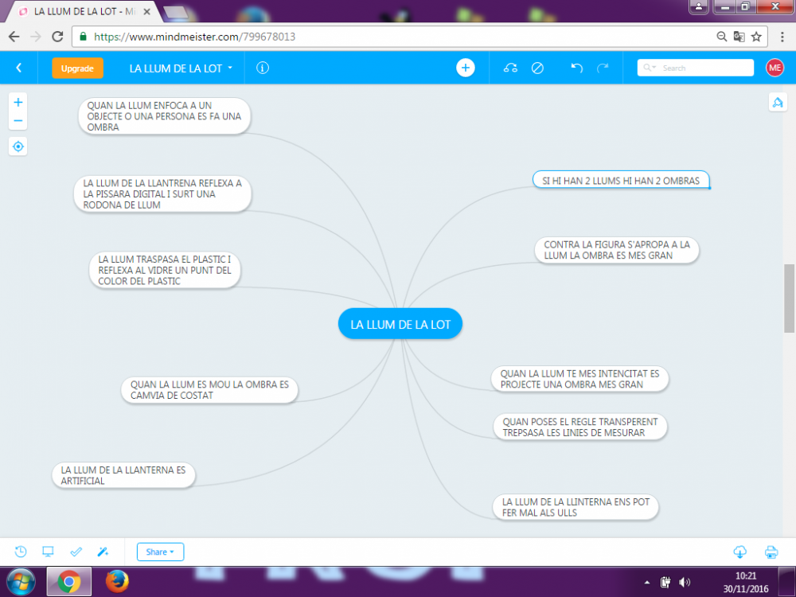Click the add new topic plus button
Image resolution: width=796 pixels, height=597 pixels.
click(466, 68)
